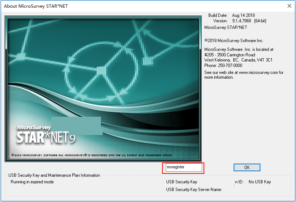Click the group title 'USB Security Key and Maintenance Plan Information'
The height and width of the screenshot is (202, 296).
point(54,175)
